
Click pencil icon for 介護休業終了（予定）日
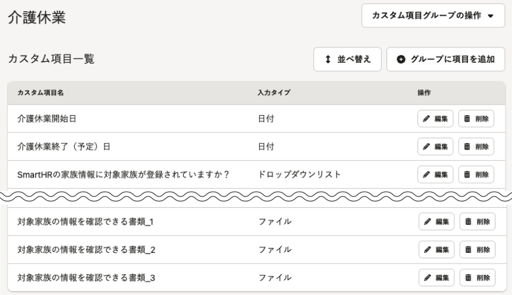pos(426,147)
